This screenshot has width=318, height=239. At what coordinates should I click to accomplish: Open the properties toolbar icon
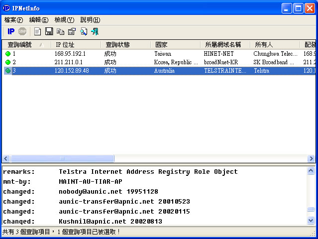(x=72, y=31)
